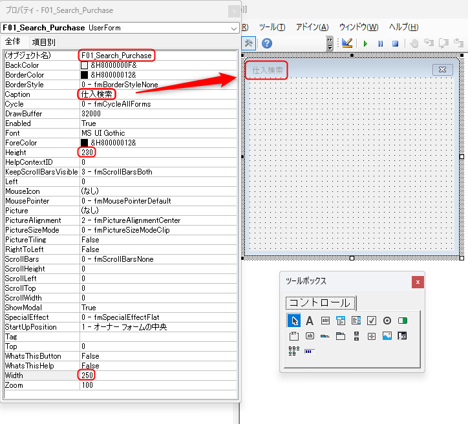
Task: Pick the CommandButton control in Toolbox
Action: pyautogui.click(x=310, y=336)
